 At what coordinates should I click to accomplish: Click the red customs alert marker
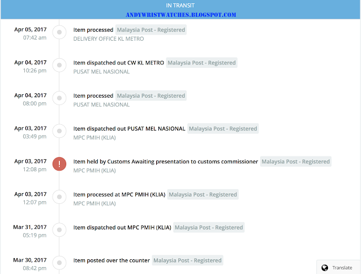pos(59,164)
